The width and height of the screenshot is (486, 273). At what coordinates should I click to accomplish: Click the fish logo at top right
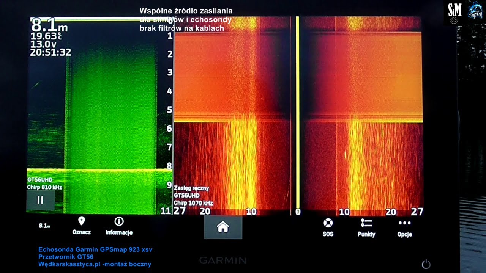point(475,11)
